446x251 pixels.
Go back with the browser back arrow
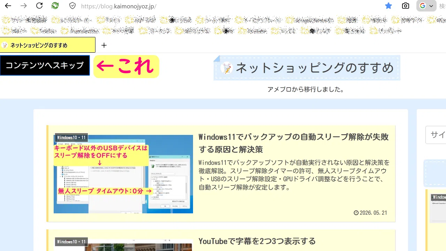coord(8,6)
